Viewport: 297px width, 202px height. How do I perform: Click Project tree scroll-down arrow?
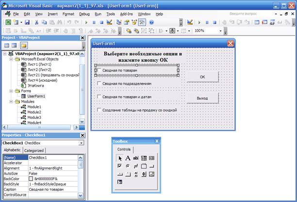[82, 122]
